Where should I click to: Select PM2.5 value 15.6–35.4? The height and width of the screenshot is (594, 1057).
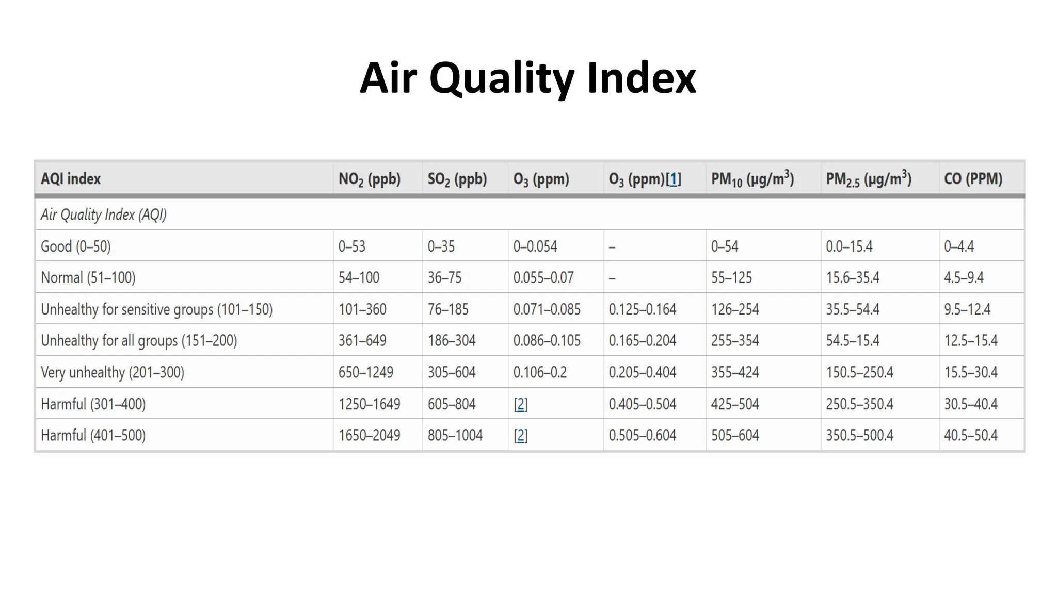click(853, 278)
